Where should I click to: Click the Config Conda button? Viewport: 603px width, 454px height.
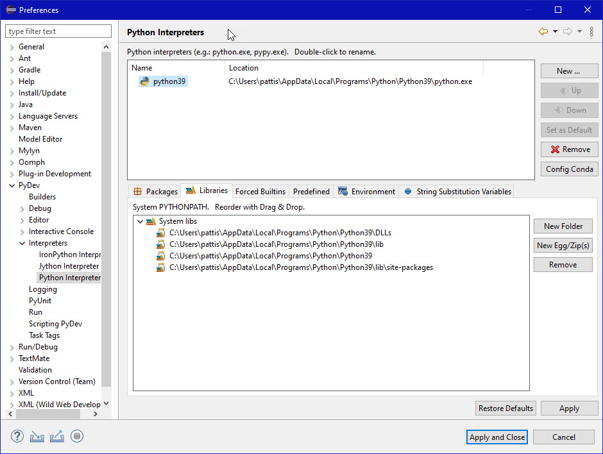click(x=570, y=169)
